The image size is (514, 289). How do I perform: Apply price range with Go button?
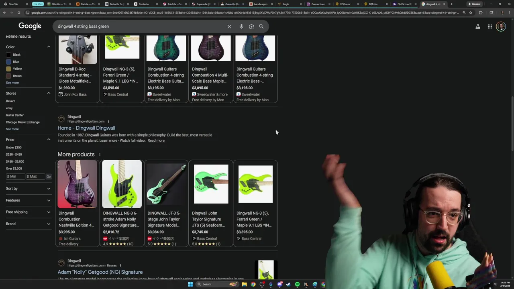coord(49,177)
